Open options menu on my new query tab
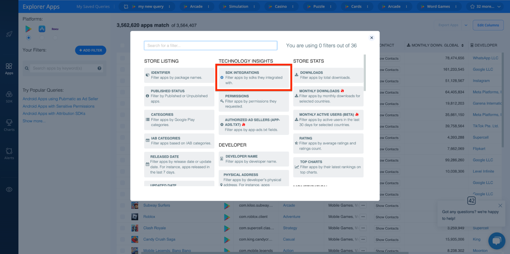510x254 pixels. (x=169, y=7)
